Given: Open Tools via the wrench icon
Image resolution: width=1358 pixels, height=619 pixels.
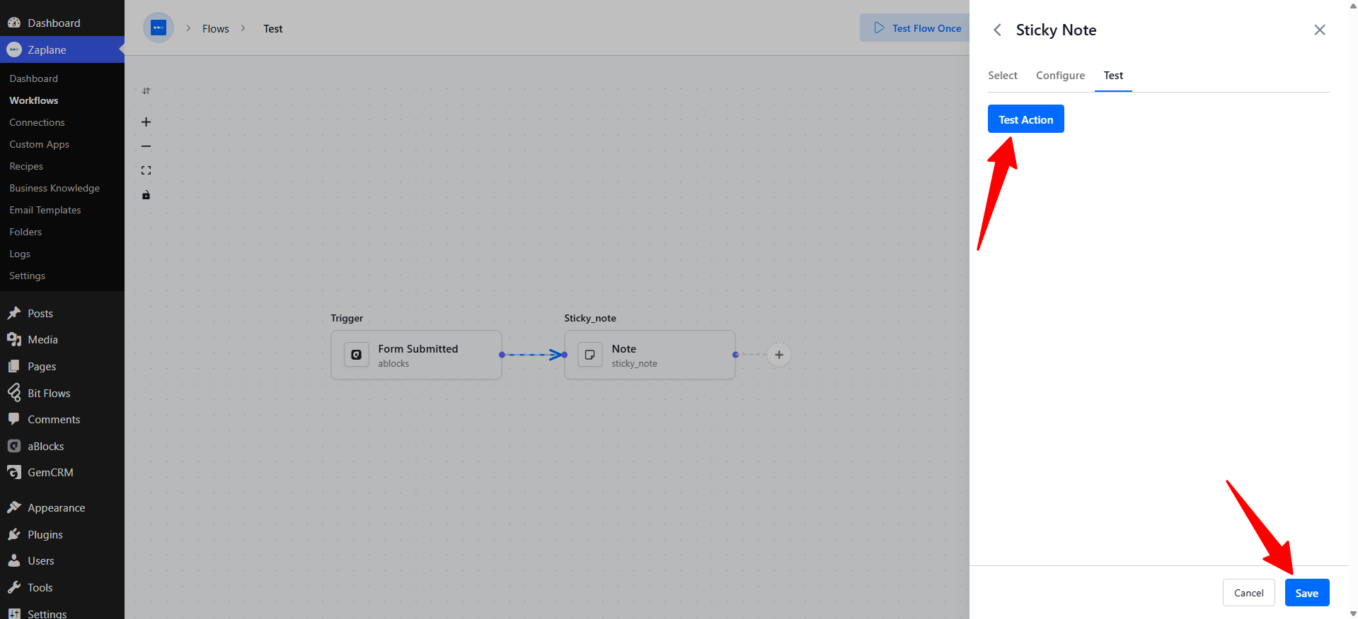Looking at the screenshot, I should (14, 587).
